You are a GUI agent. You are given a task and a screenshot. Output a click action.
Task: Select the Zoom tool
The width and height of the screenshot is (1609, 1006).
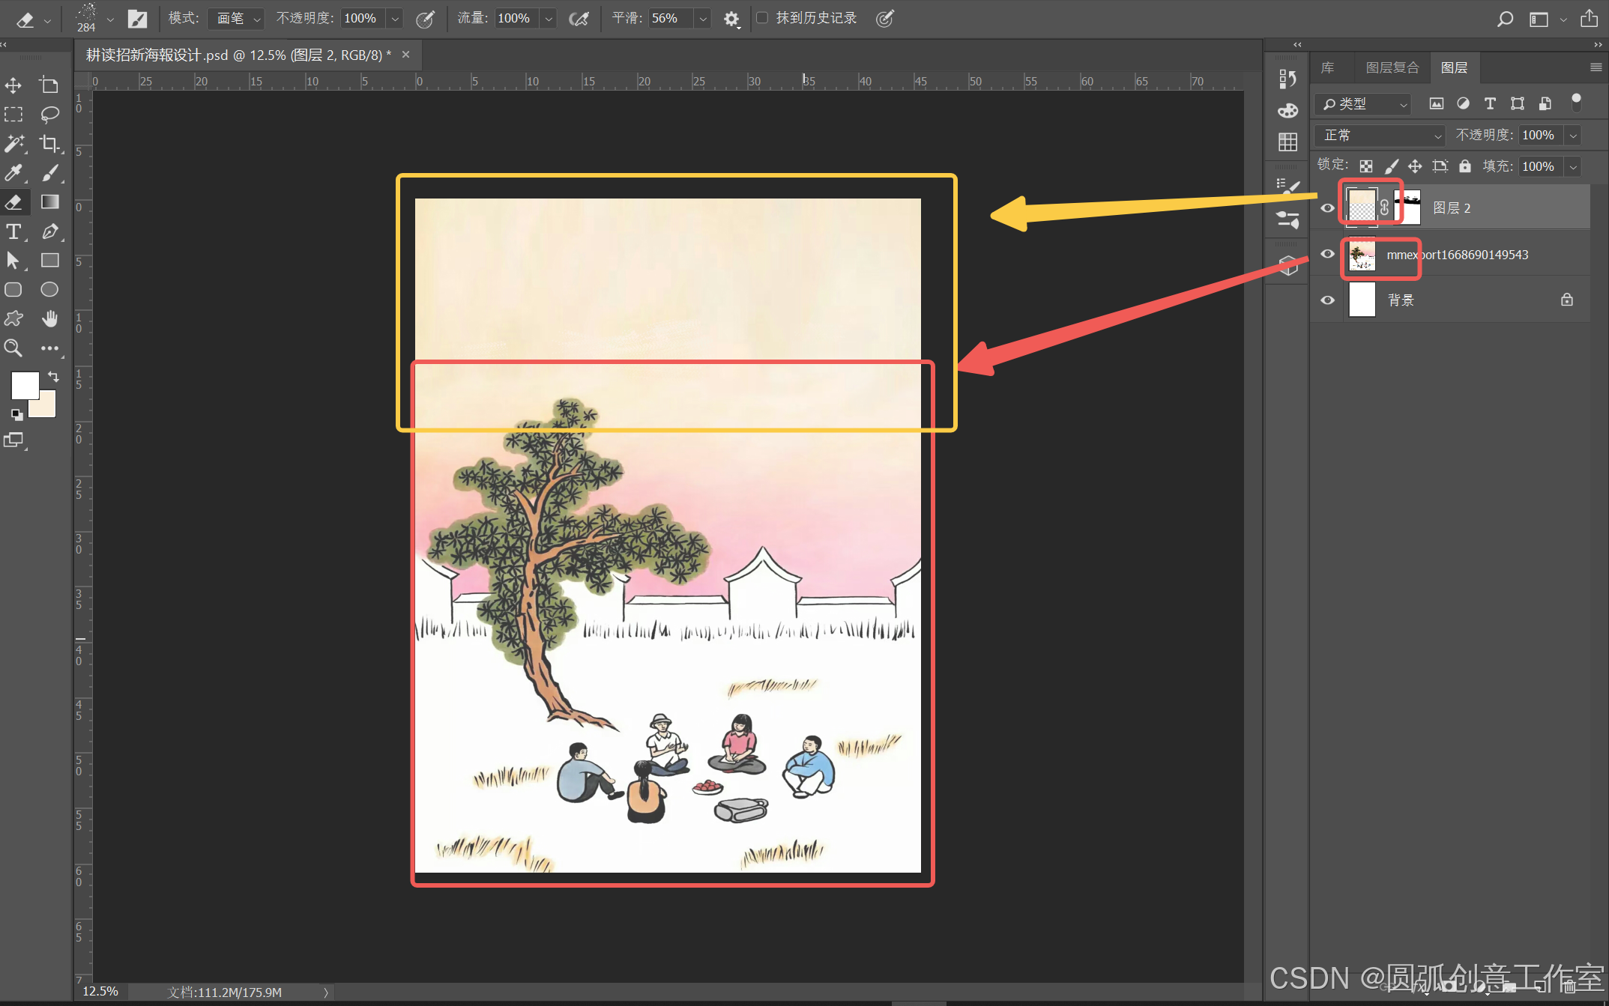13,348
